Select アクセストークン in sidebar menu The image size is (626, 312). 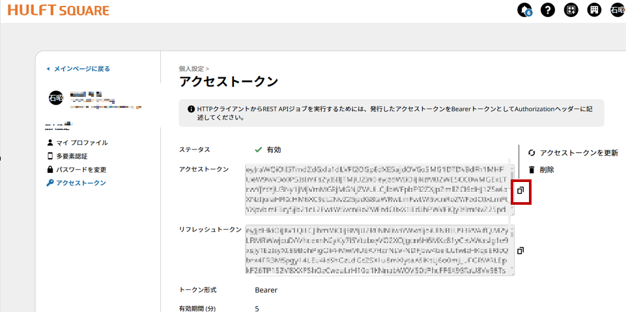click(81, 183)
